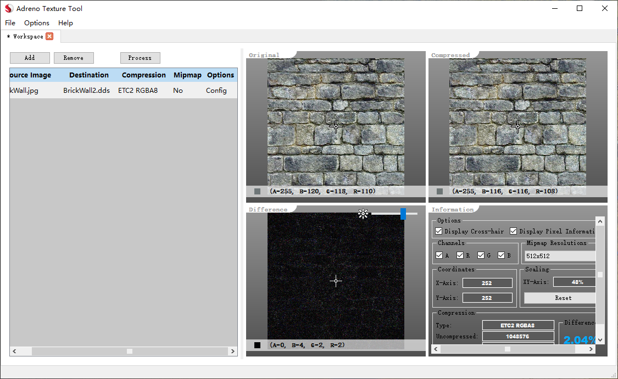Screen dimensions: 618x379
Task: Close the Workspace tab with red X
Action: click(x=49, y=36)
